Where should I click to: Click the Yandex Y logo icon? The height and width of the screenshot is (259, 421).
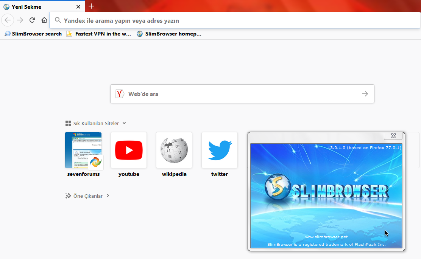120,94
